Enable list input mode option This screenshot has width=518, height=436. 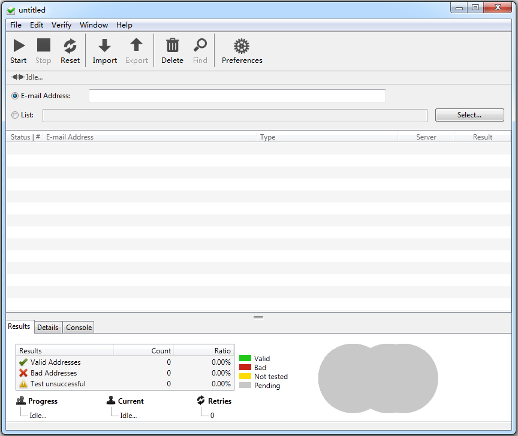14,114
